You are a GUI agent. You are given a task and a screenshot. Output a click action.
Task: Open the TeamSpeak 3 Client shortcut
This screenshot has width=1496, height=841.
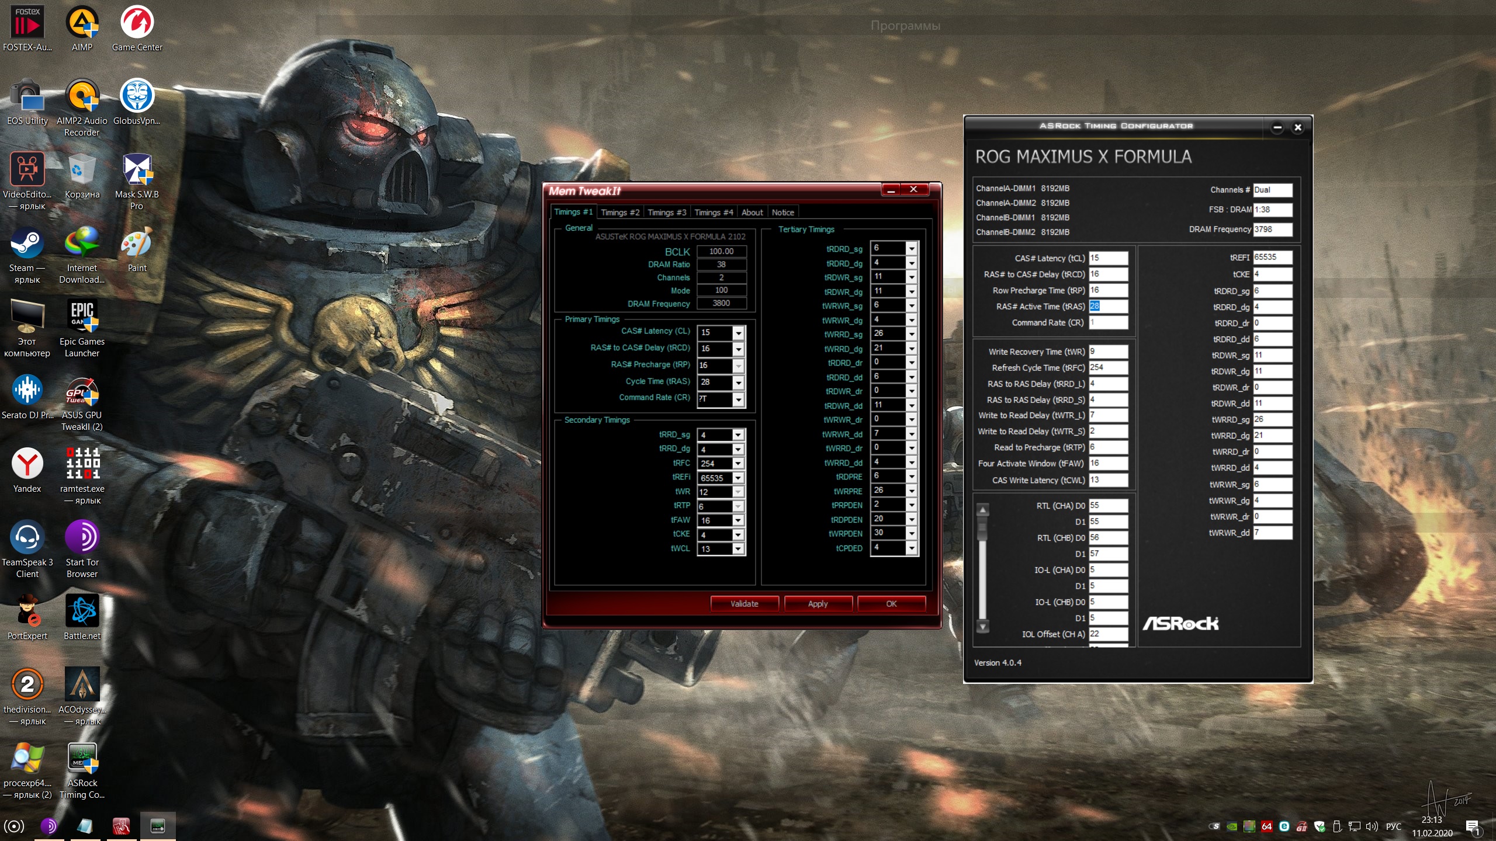27,538
